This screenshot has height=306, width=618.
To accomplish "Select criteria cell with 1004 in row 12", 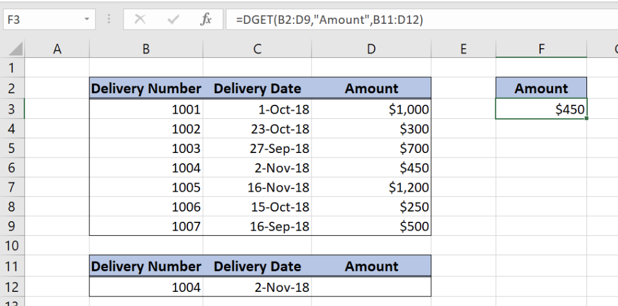I will point(145,287).
